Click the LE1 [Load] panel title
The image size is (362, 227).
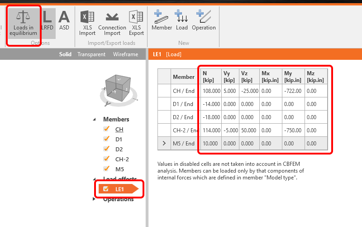point(167,54)
